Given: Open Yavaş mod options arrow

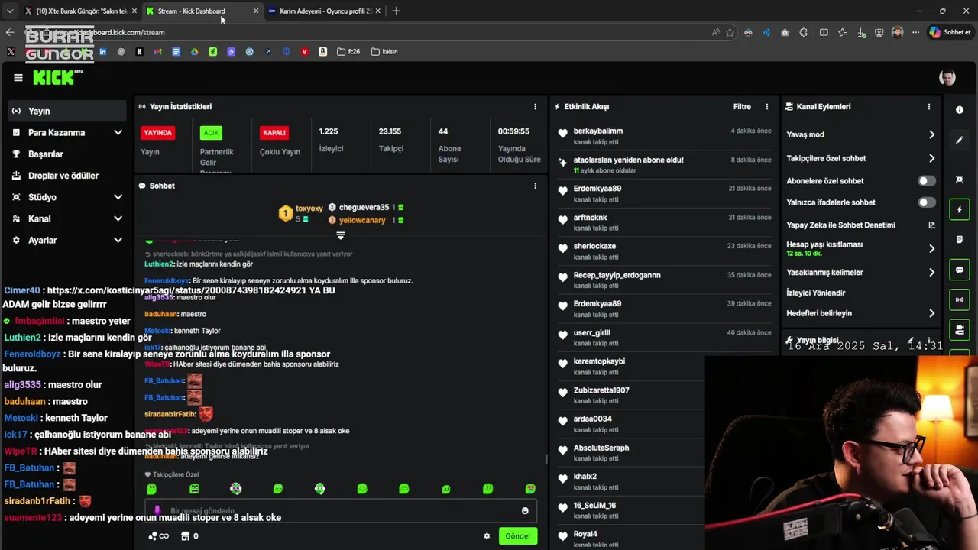Looking at the screenshot, I should pos(931,134).
